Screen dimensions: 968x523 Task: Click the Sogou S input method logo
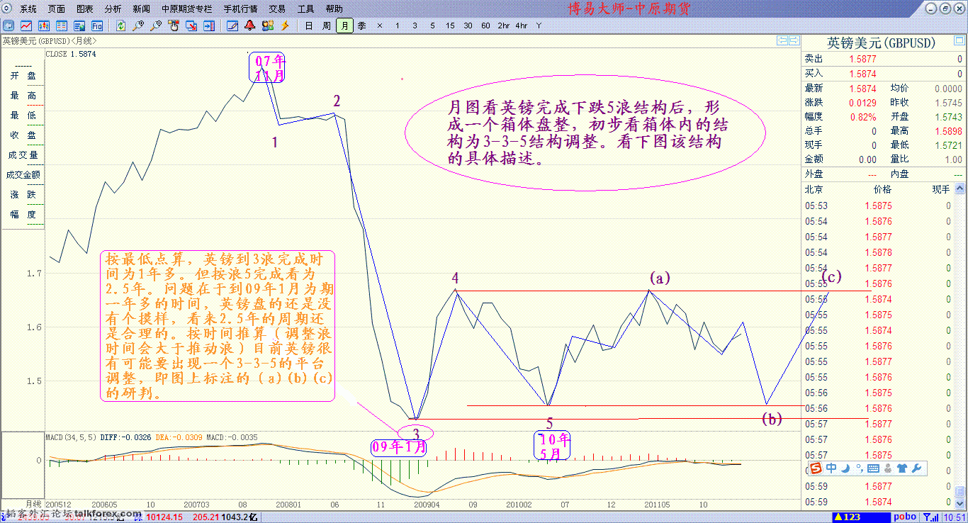[816, 468]
